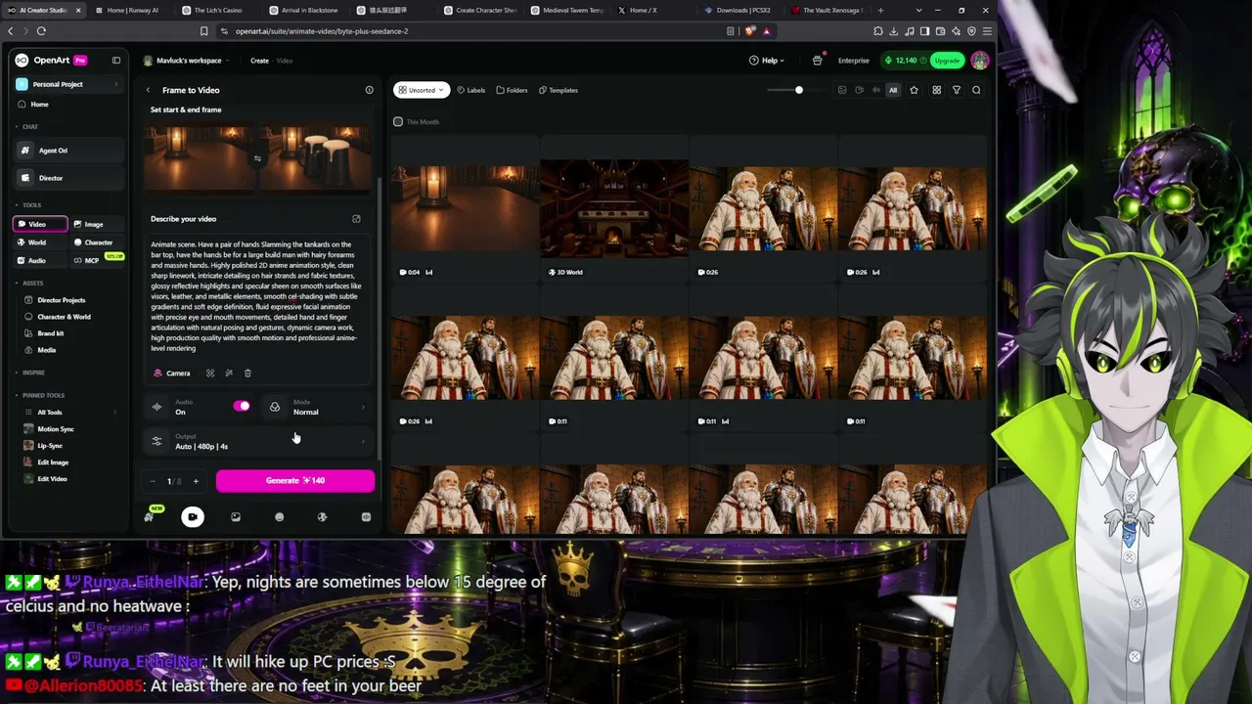
Task: Click the video camera icon in bottom bar
Action: point(193,517)
